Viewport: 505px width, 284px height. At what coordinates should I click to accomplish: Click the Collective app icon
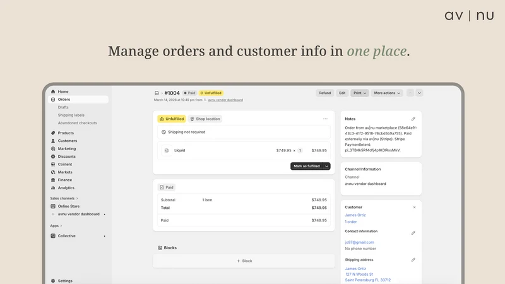click(53, 235)
